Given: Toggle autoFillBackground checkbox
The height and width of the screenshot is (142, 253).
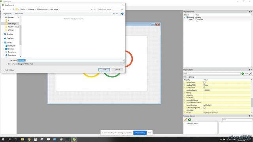Looking at the screenshot, I should (204, 108).
